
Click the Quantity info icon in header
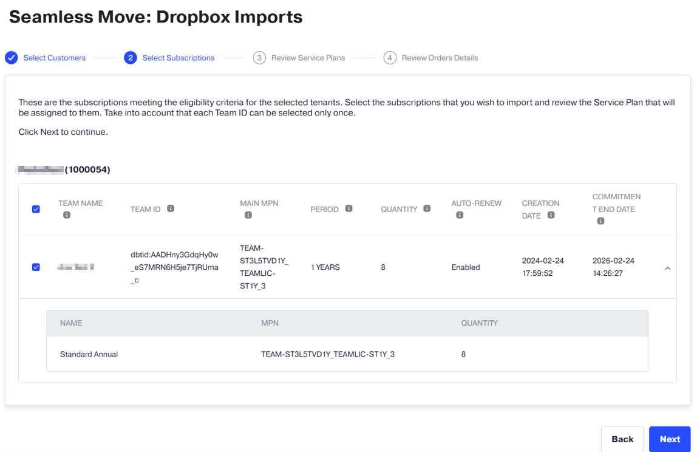(427, 208)
